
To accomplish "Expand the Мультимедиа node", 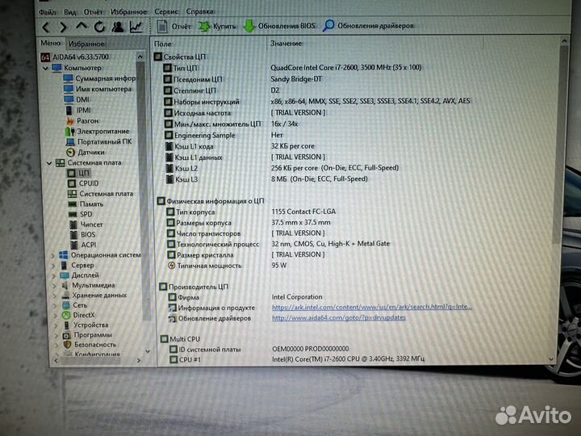I will (55, 286).
